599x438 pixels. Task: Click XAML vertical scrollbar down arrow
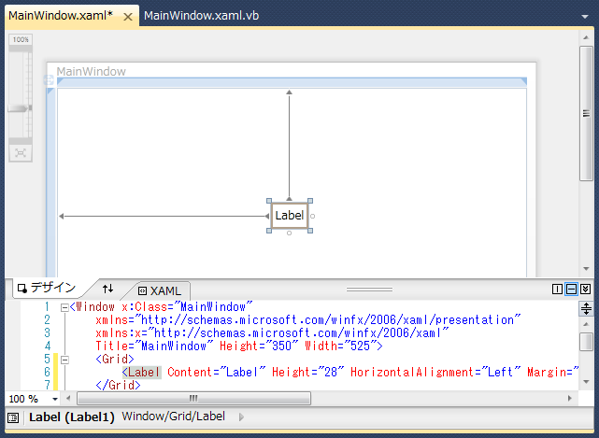(586, 381)
